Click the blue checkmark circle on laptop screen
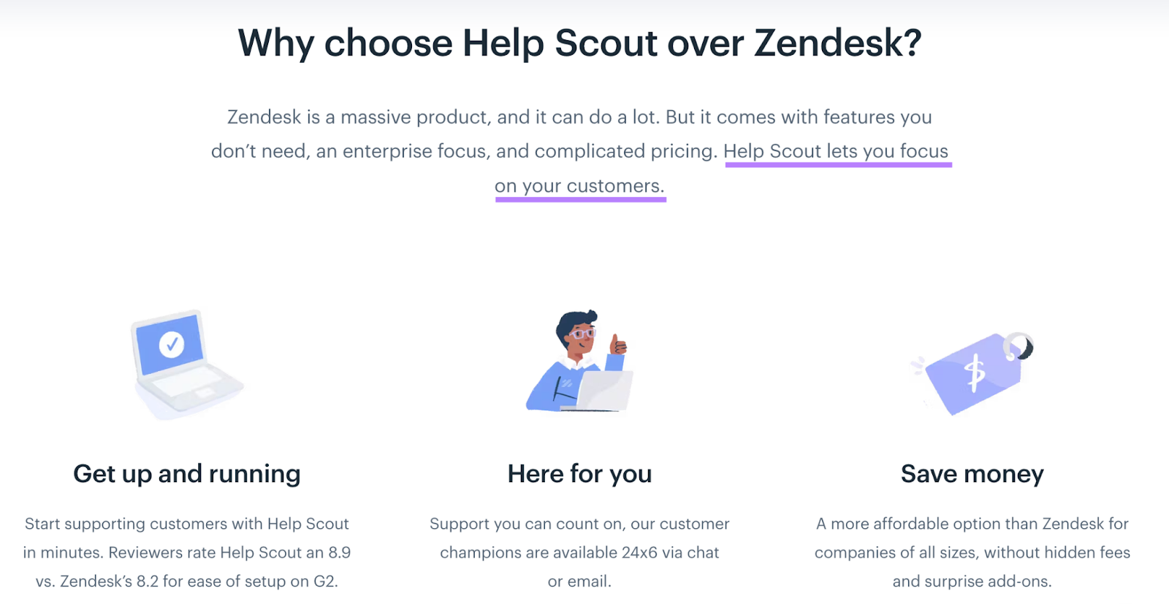The width and height of the screenshot is (1169, 604). [172, 343]
